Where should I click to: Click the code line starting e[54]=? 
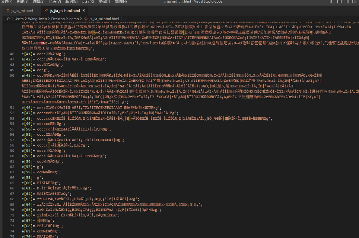pos(44,151)
